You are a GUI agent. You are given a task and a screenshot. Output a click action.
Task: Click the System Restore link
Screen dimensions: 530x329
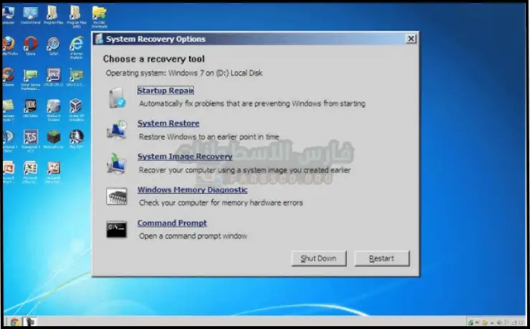168,124
